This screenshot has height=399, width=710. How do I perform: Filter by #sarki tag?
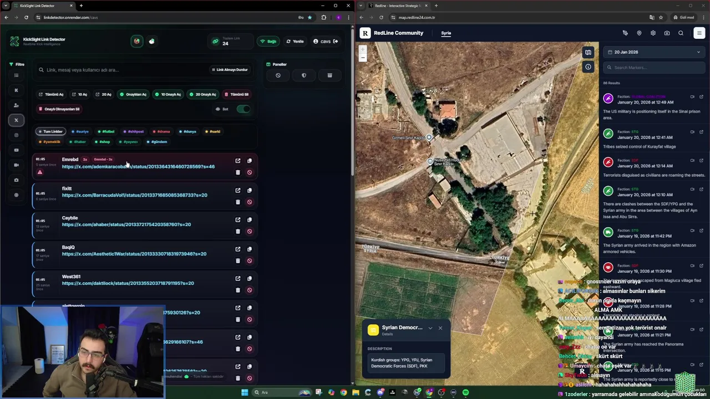pos(213,131)
